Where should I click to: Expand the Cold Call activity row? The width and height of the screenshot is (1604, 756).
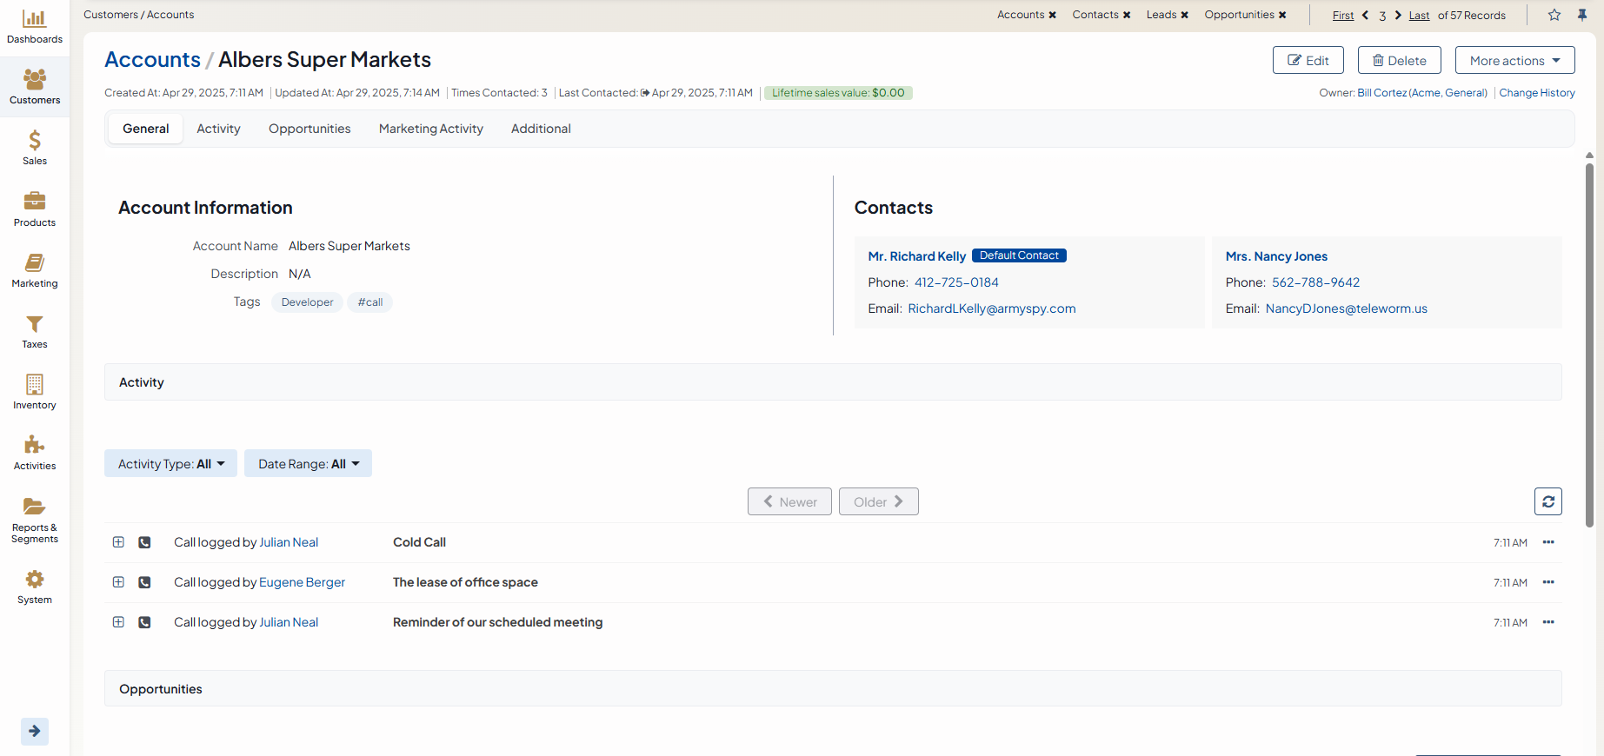point(118,542)
